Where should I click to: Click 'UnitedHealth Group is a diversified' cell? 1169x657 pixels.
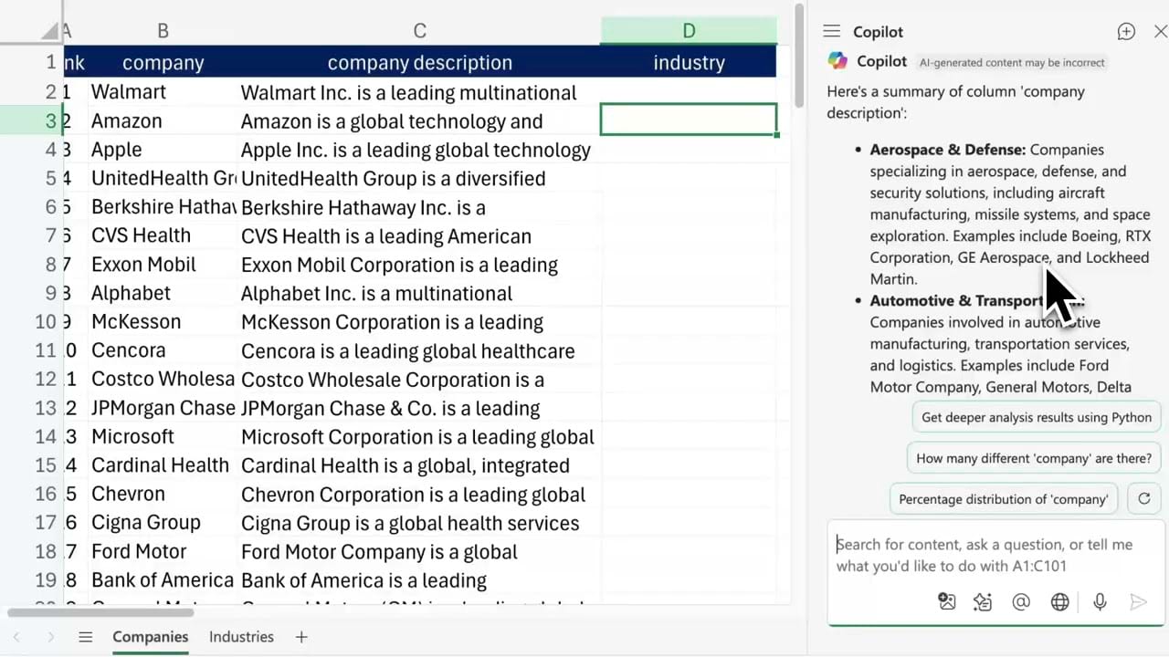point(419,178)
